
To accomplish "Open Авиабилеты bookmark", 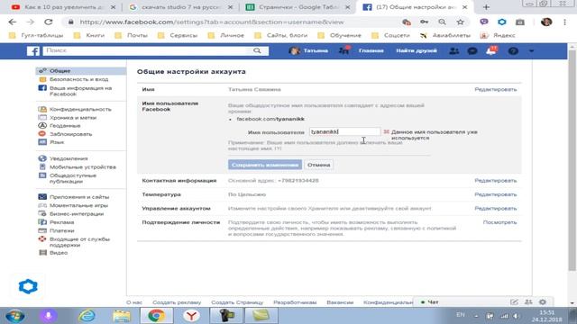I will [445, 36].
